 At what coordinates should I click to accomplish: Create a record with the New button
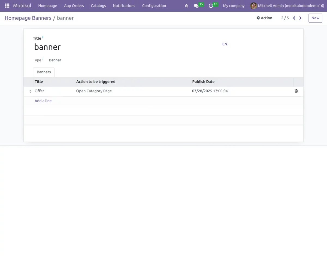tap(315, 18)
